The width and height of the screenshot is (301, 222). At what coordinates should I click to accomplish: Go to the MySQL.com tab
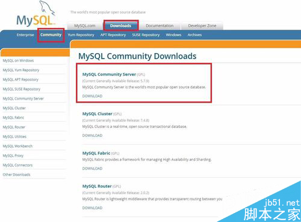pyautogui.click(x=85, y=26)
